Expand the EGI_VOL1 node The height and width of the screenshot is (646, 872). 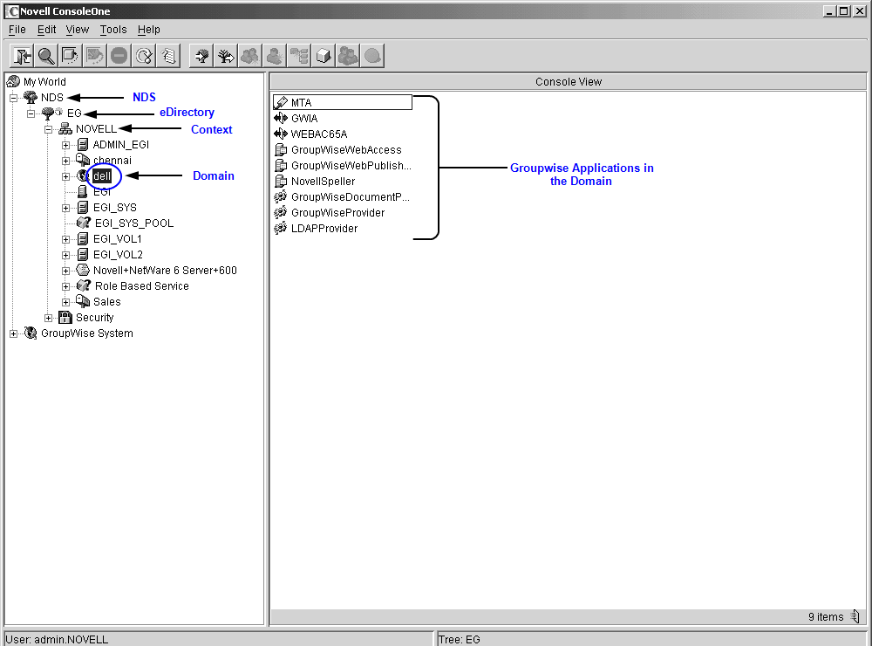65,239
